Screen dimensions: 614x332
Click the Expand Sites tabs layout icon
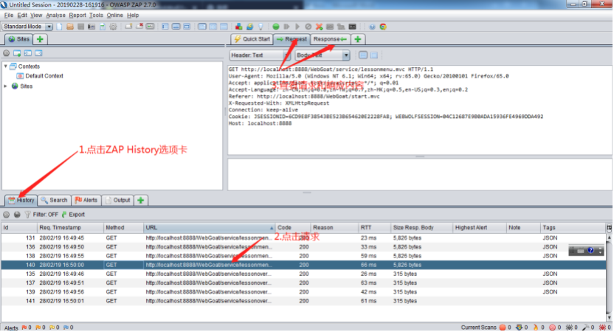tap(165, 27)
